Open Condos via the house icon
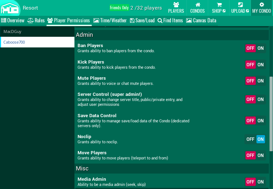 coord(198,5)
